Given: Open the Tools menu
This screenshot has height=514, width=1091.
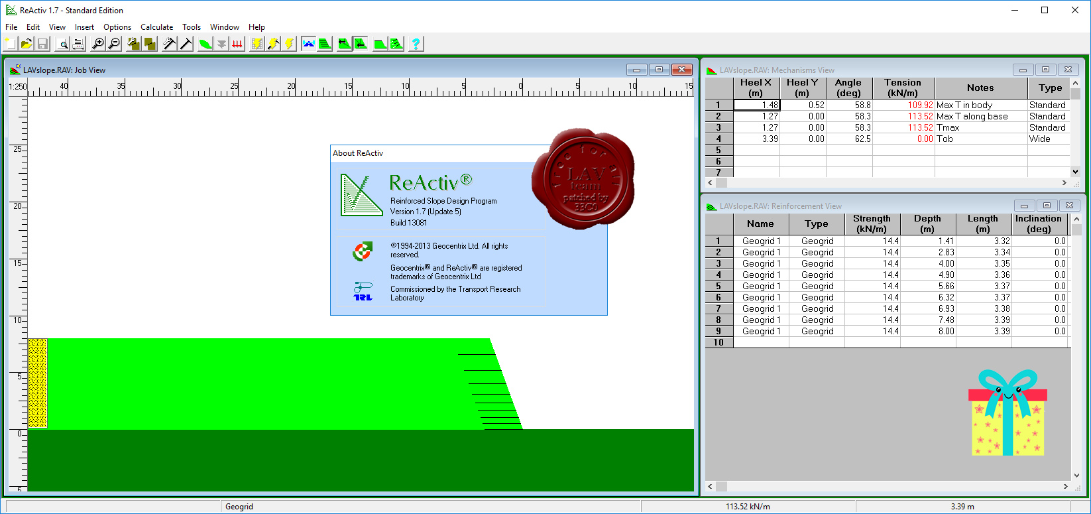Looking at the screenshot, I should point(192,27).
